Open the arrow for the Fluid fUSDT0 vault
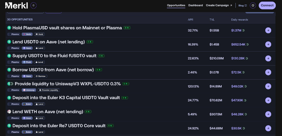 268,58
